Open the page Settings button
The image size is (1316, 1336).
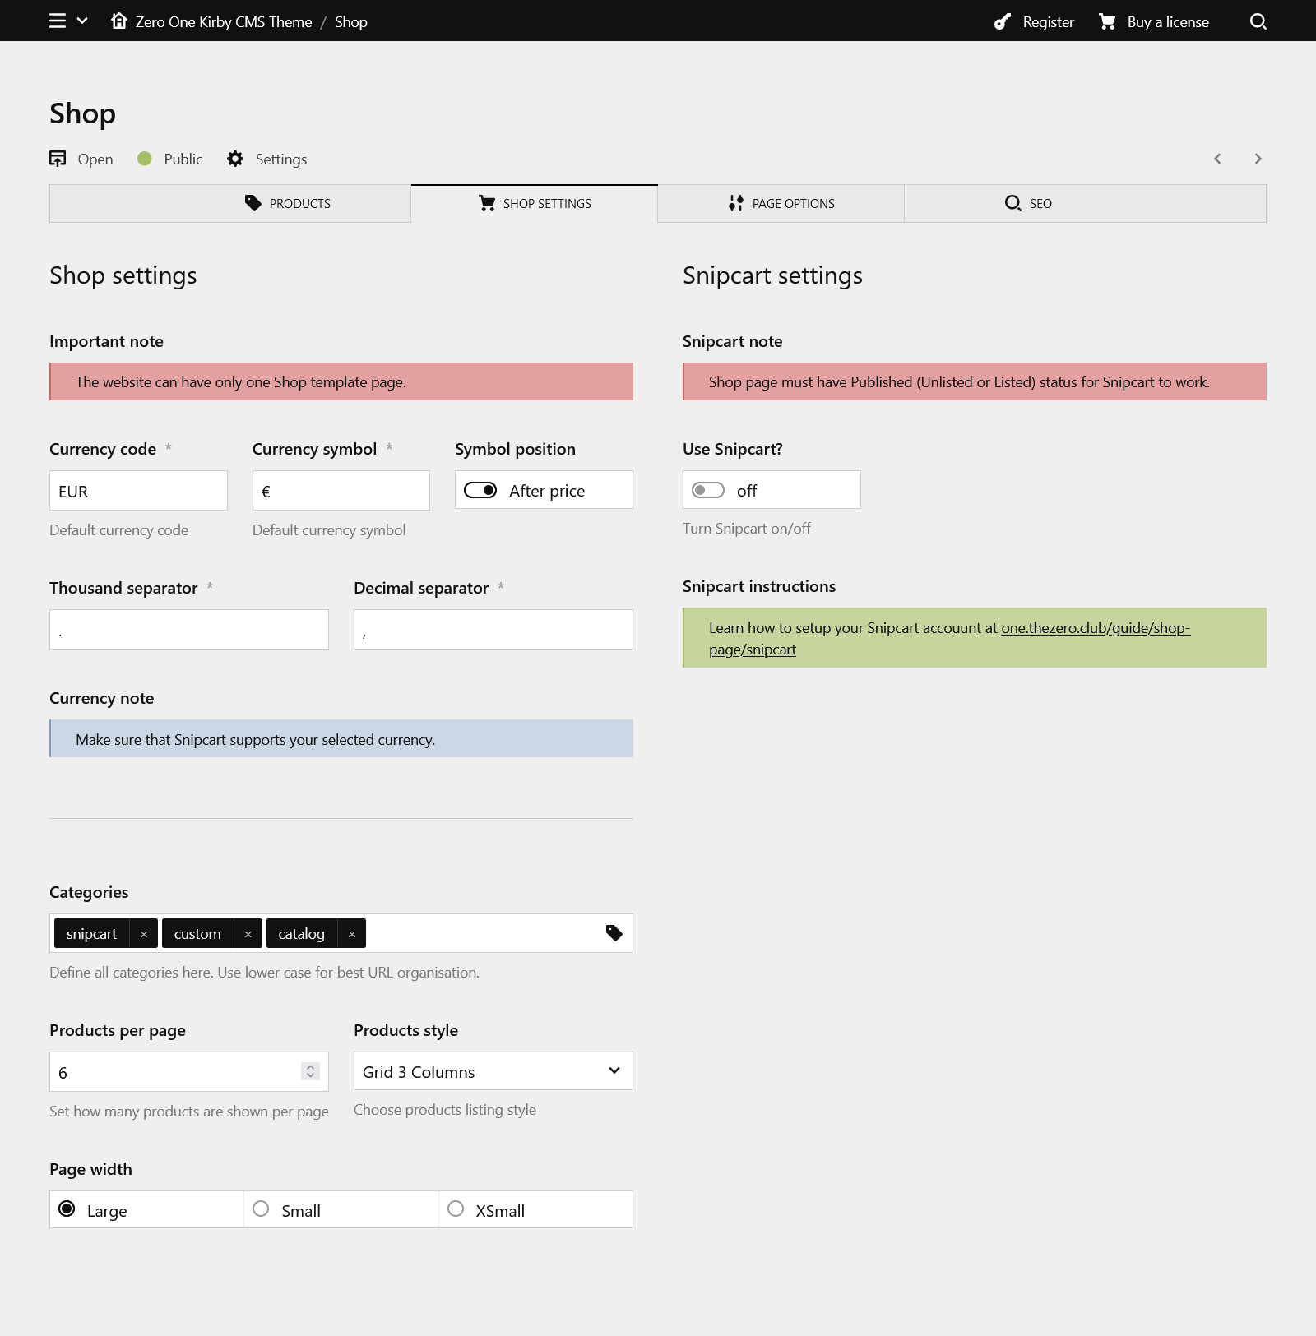pyautogui.click(x=267, y=159)
